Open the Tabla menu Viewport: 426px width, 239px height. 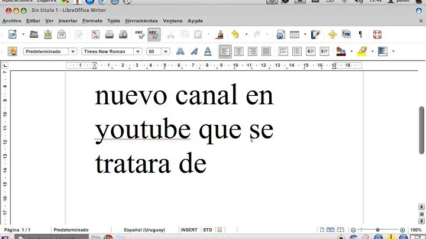(114, 21)
